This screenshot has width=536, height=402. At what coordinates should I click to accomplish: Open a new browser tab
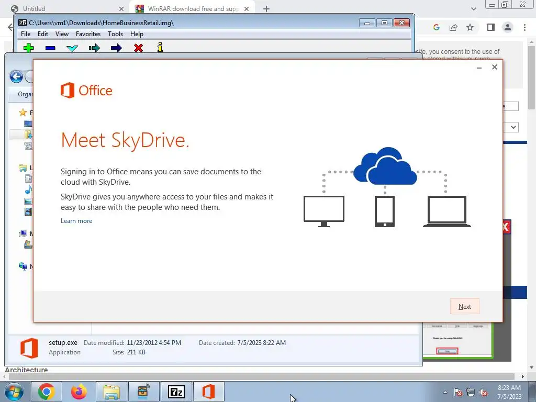coord(266,9)
